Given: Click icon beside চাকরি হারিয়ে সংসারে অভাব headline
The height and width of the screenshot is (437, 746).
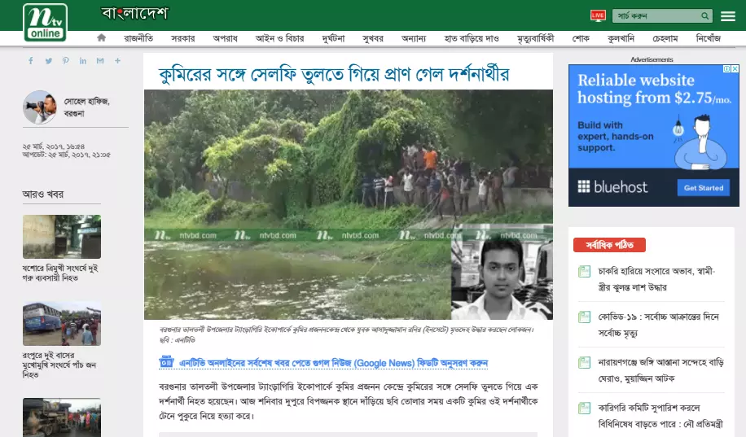Looking at the screenshot, I should (x=584, y=272).
